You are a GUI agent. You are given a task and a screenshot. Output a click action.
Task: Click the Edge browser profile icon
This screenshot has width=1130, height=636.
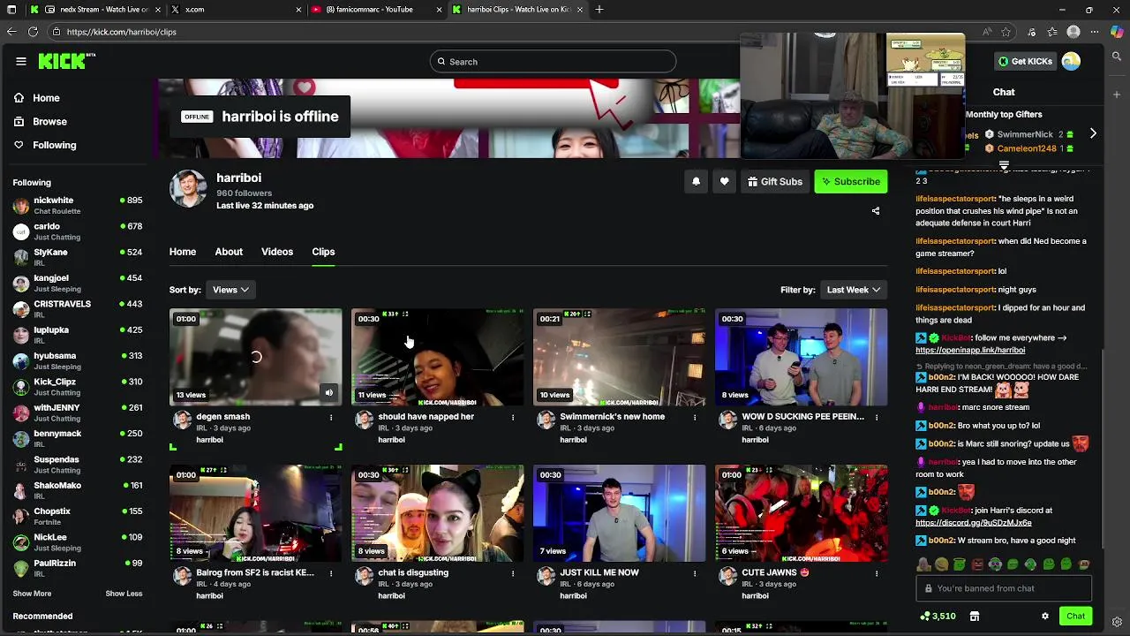[1073, 32]
